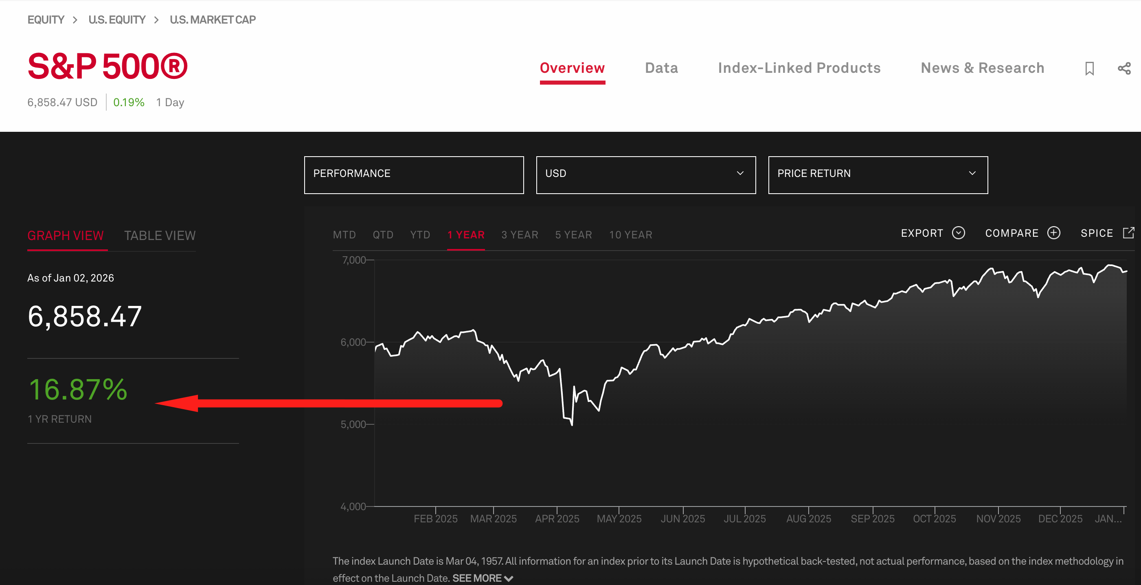Select the YTD time range
Image resolution: width=1141 pixels, height=585 pixels.
[x=420, y=235]
